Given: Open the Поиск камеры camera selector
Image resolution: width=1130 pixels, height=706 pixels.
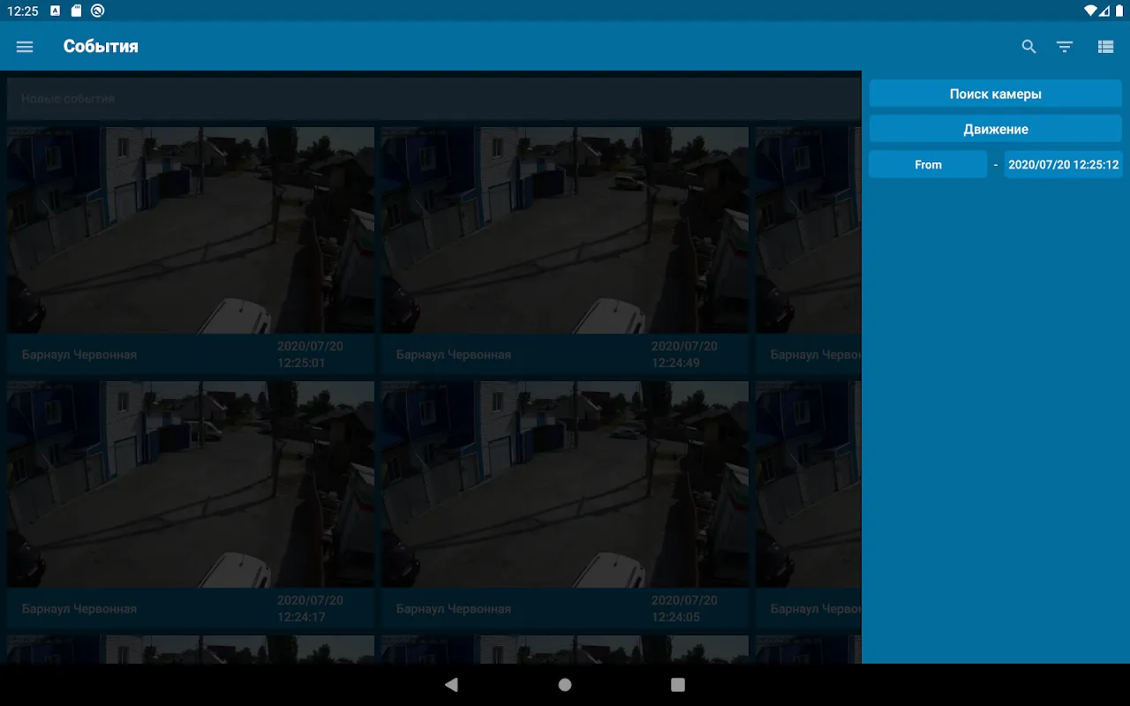Looking at the screenshot, I should pos(995,94).
